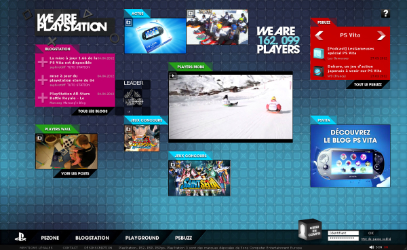This screenshot has height=250, width=407.
Task: Expand the playstation store update plus icon
Action: click(x=42, y=79)
